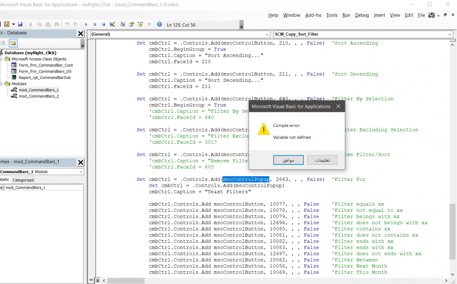The image size is (457, 284).
Task: Open the Insert menu
Action: 379,15
